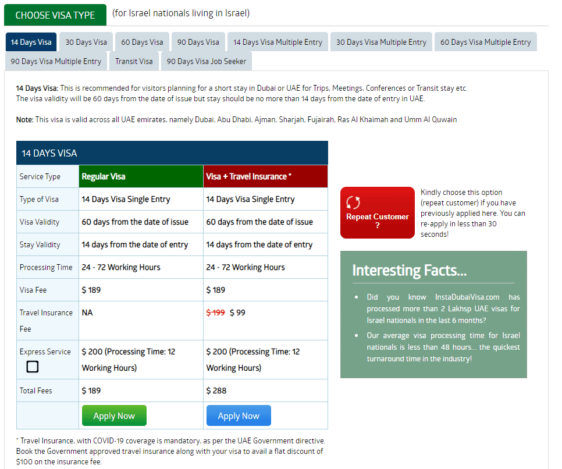Viewport: 562px width, 469px height.
Task: Click the Interesting Facts panel heading
Action: point(409,271)
